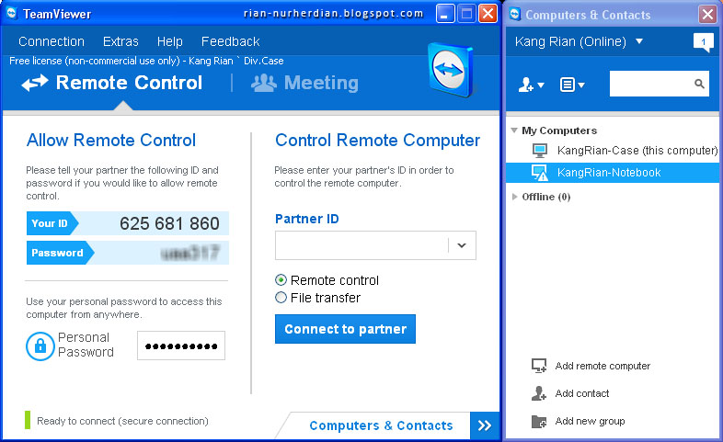Screen dimensions: 723x442
Task: Click the Add remote computer monitor icon
Action: [538, 366]
